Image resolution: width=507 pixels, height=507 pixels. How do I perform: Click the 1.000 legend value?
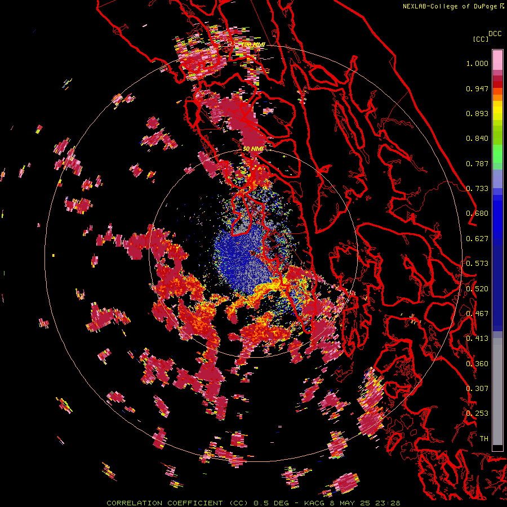(477, 63)
